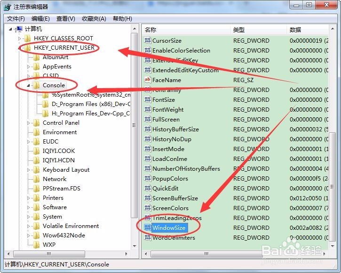The width and height of the screenshot is (341, 273).
Task: Select the D:_Program Files (x86)_Dev-C subkey
Action: [91, 104]
